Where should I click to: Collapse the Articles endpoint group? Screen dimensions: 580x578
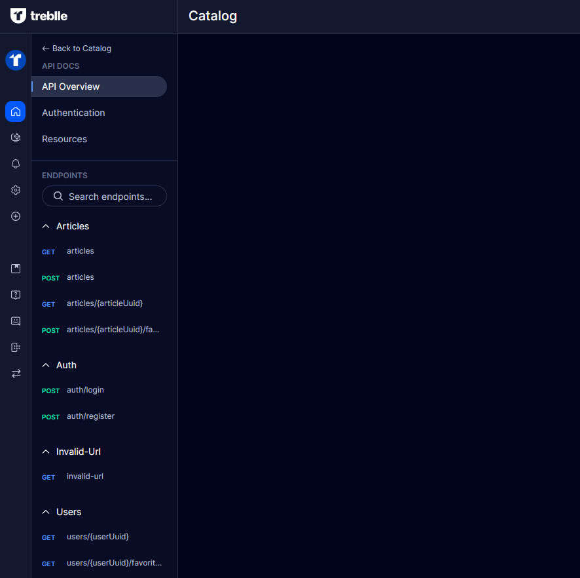click(46, 226)
